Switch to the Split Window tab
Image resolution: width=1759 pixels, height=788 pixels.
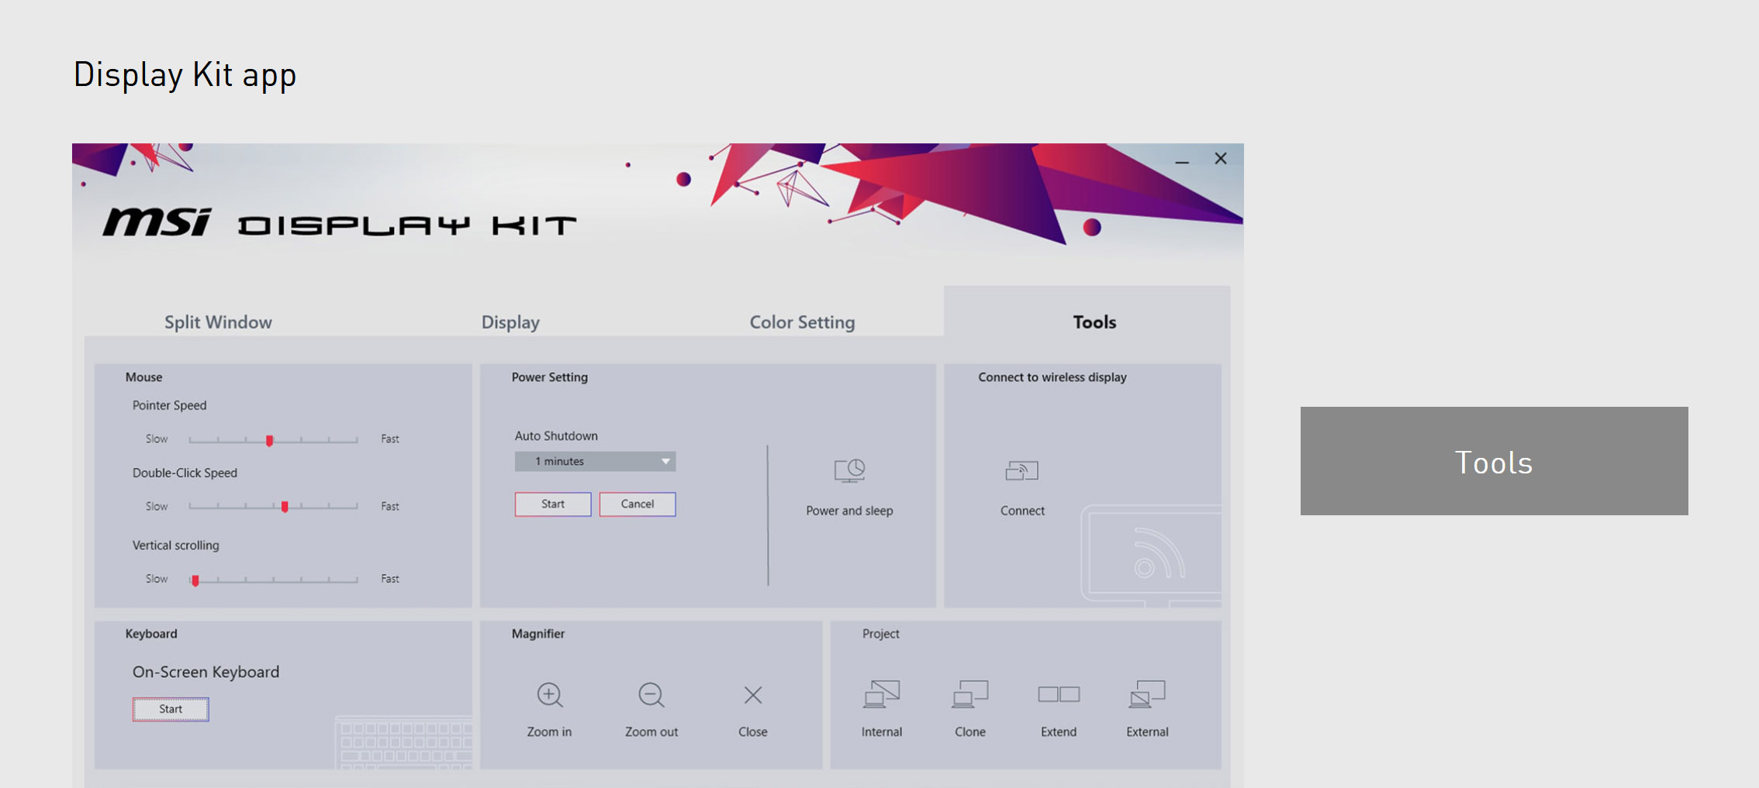(218, 322)
